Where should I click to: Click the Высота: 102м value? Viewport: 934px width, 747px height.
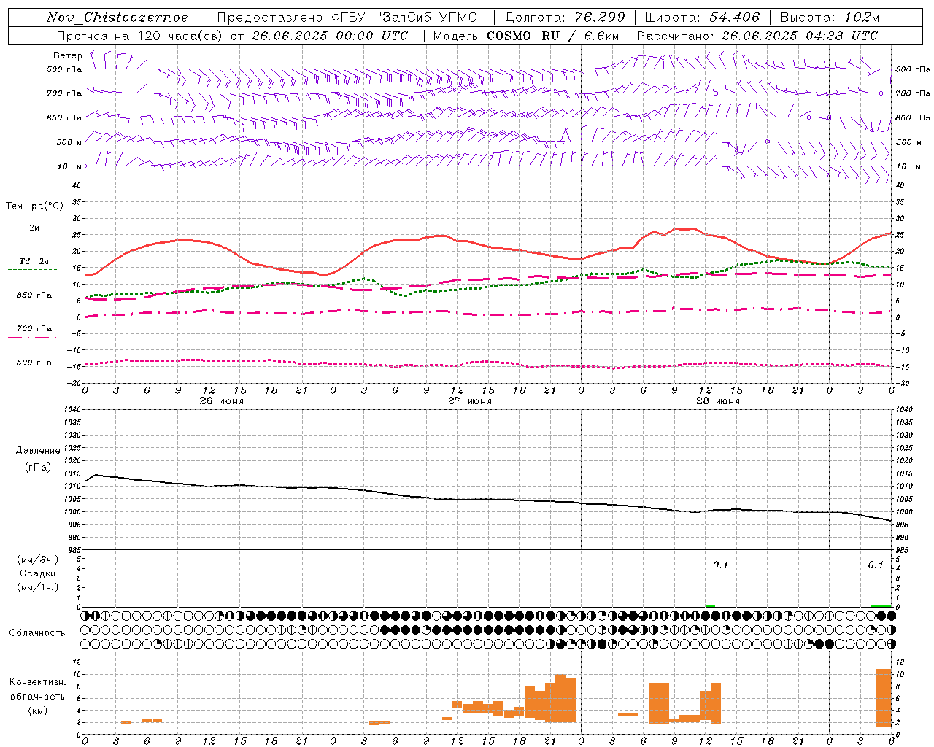coord(830,18)
